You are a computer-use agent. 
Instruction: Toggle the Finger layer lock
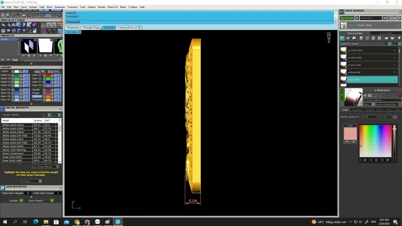(x=52, y=93)
